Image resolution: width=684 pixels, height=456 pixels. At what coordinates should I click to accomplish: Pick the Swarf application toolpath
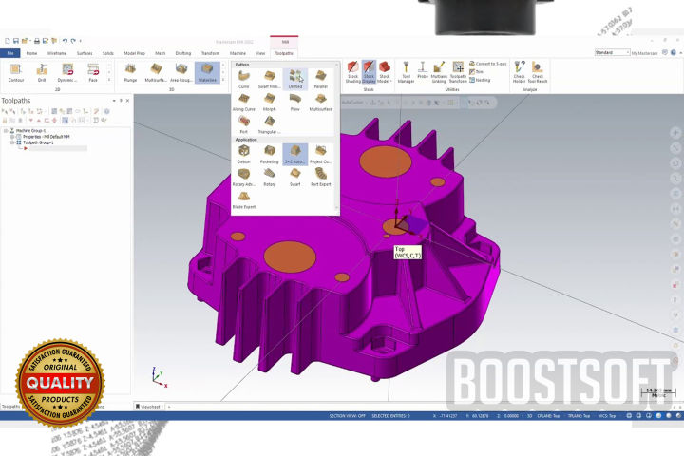pyautogui.click(x=295, y=177)
